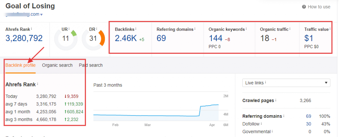Click the info icon beside DR
339x137 pixels.
pos(97,28)
